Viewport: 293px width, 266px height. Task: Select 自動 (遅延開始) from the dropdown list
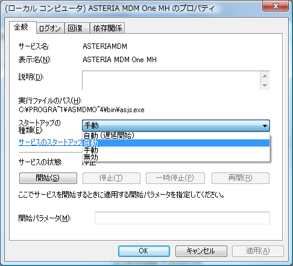[176, 136]
